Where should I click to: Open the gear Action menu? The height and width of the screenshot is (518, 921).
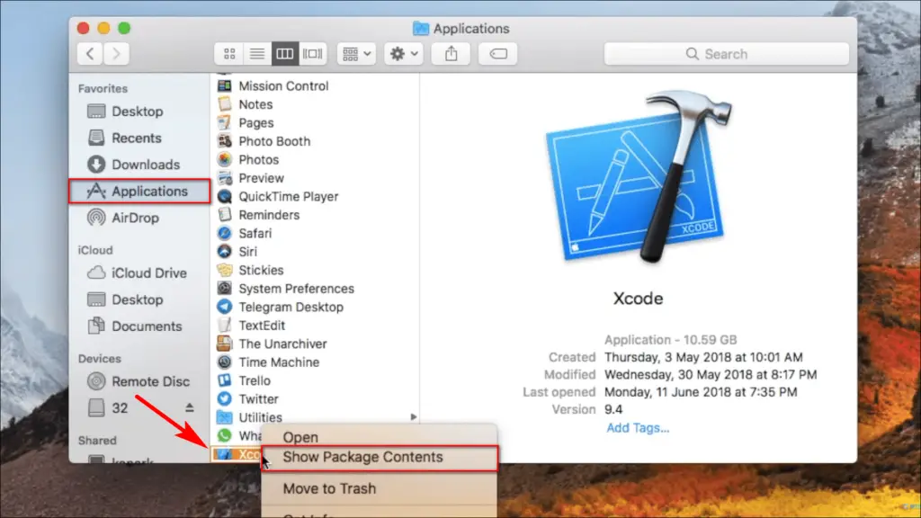click(x=404, y=54)
